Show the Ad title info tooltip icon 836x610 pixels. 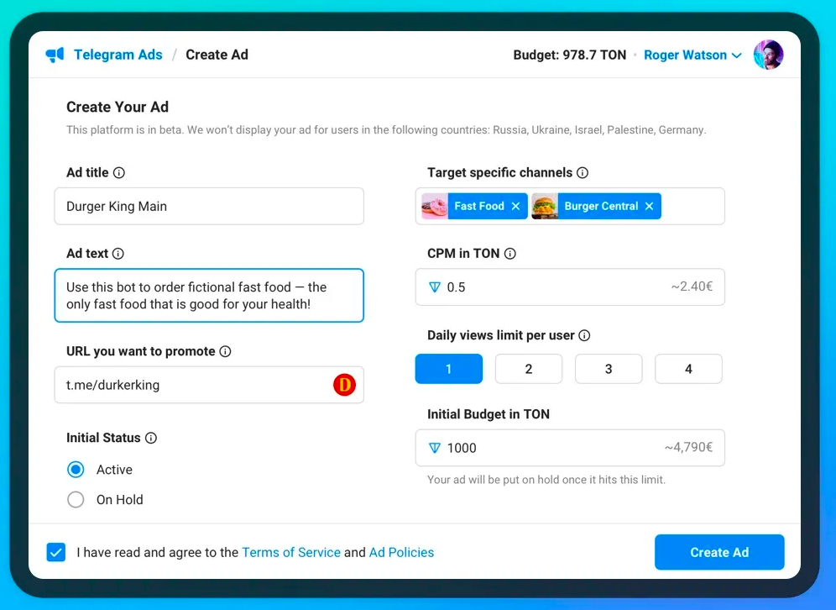tap(119, 173)
